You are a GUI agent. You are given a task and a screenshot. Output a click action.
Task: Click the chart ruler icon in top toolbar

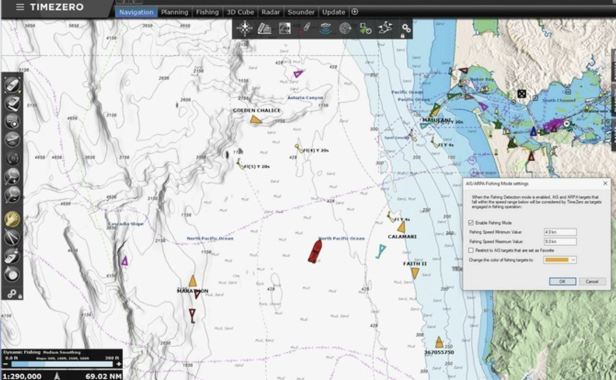[x=265, y=28]
